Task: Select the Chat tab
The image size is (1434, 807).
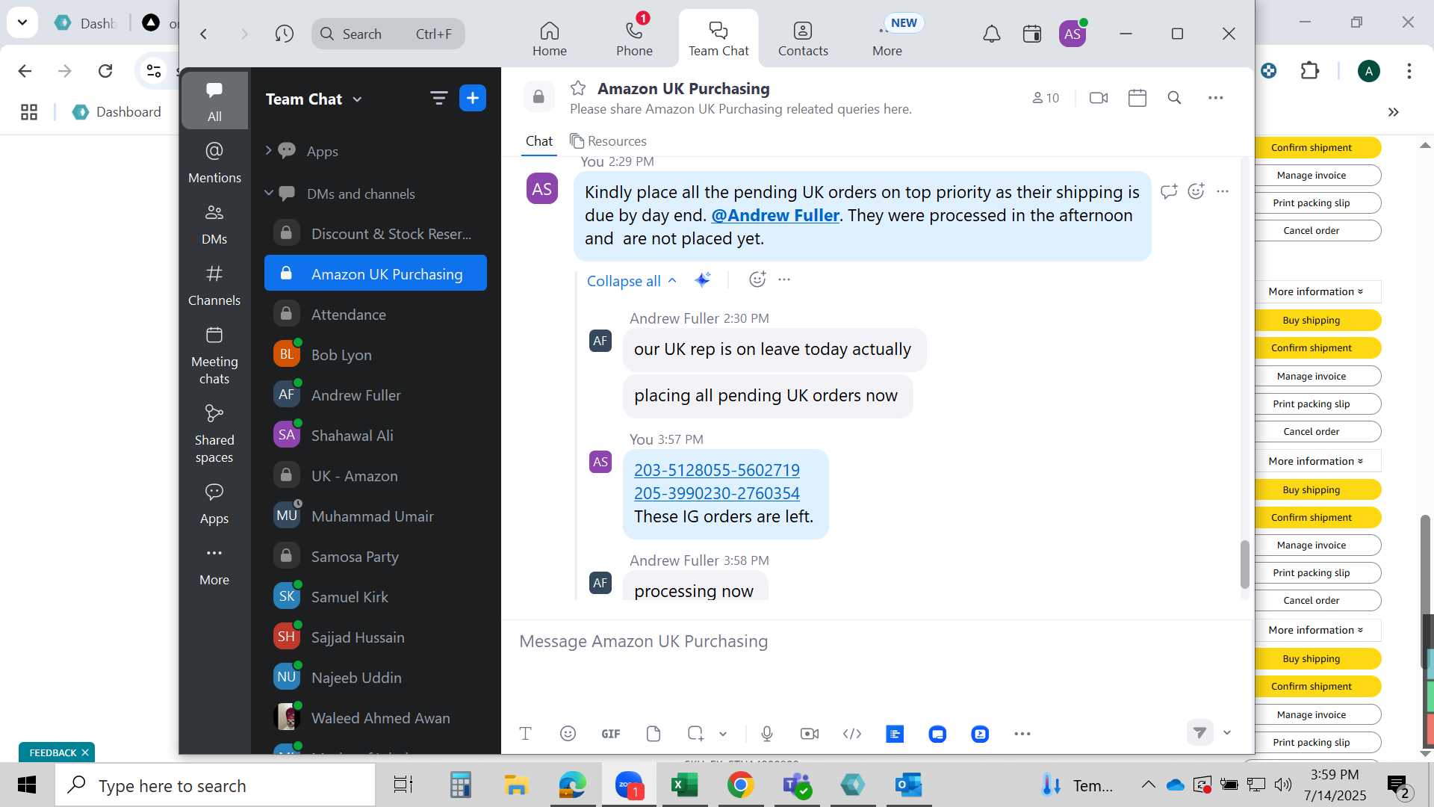Action: 539,140
